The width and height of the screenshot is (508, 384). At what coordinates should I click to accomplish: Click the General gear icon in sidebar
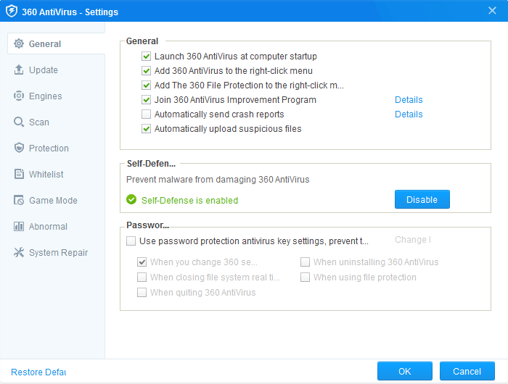[19, 44]
